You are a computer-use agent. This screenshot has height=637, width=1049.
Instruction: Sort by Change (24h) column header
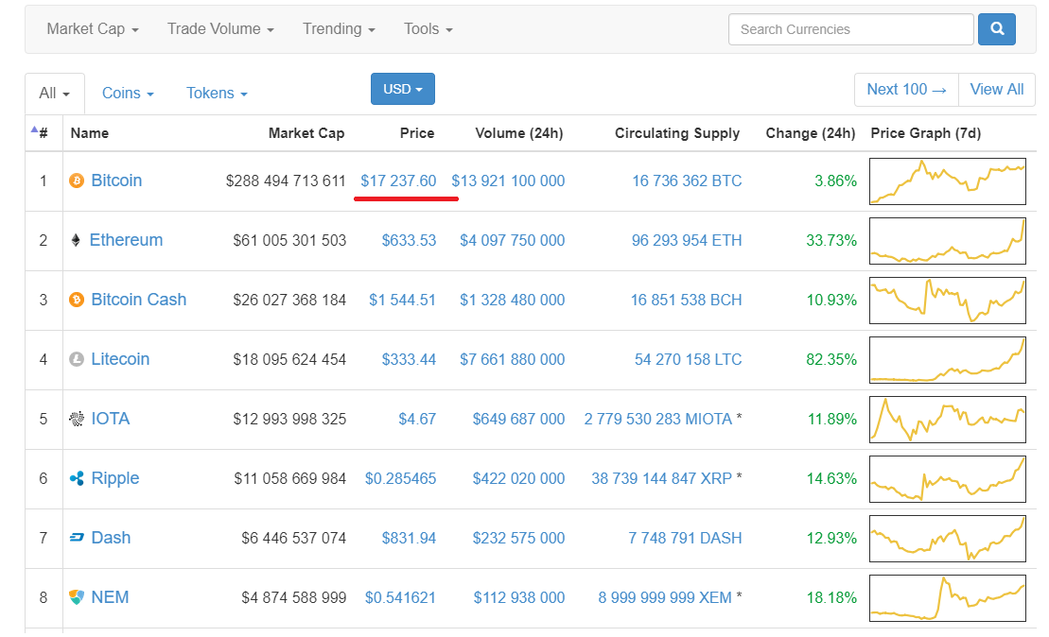point(811,133)
